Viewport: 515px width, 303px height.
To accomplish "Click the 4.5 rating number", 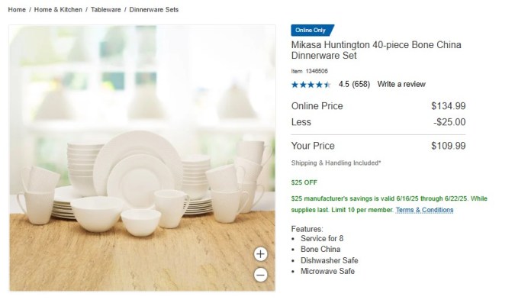I will pyautogui.click(x=344, y=84).
